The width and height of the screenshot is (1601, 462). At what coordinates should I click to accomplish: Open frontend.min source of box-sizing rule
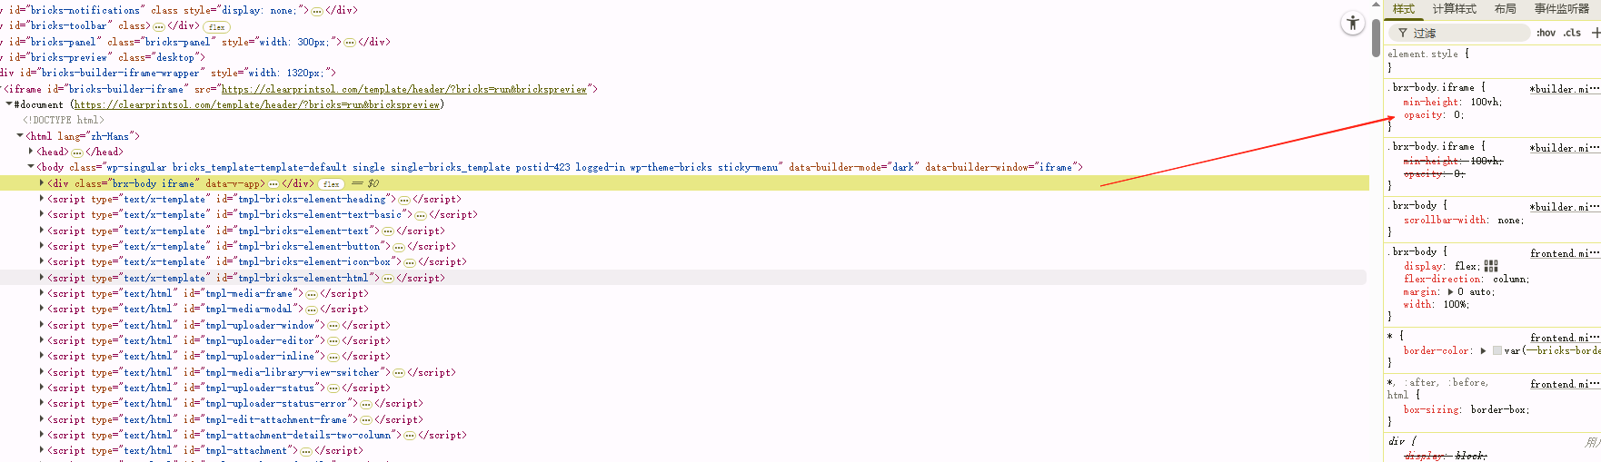(x=1565, y=385)
